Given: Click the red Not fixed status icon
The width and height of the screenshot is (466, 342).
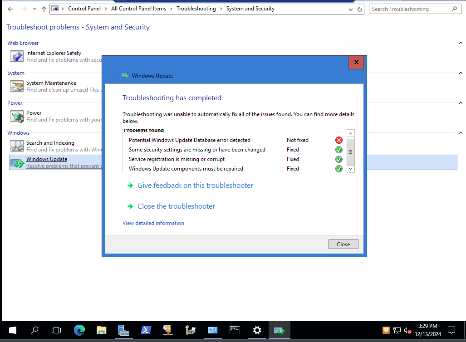Looking at the screenshot, I should pos(339,140).
